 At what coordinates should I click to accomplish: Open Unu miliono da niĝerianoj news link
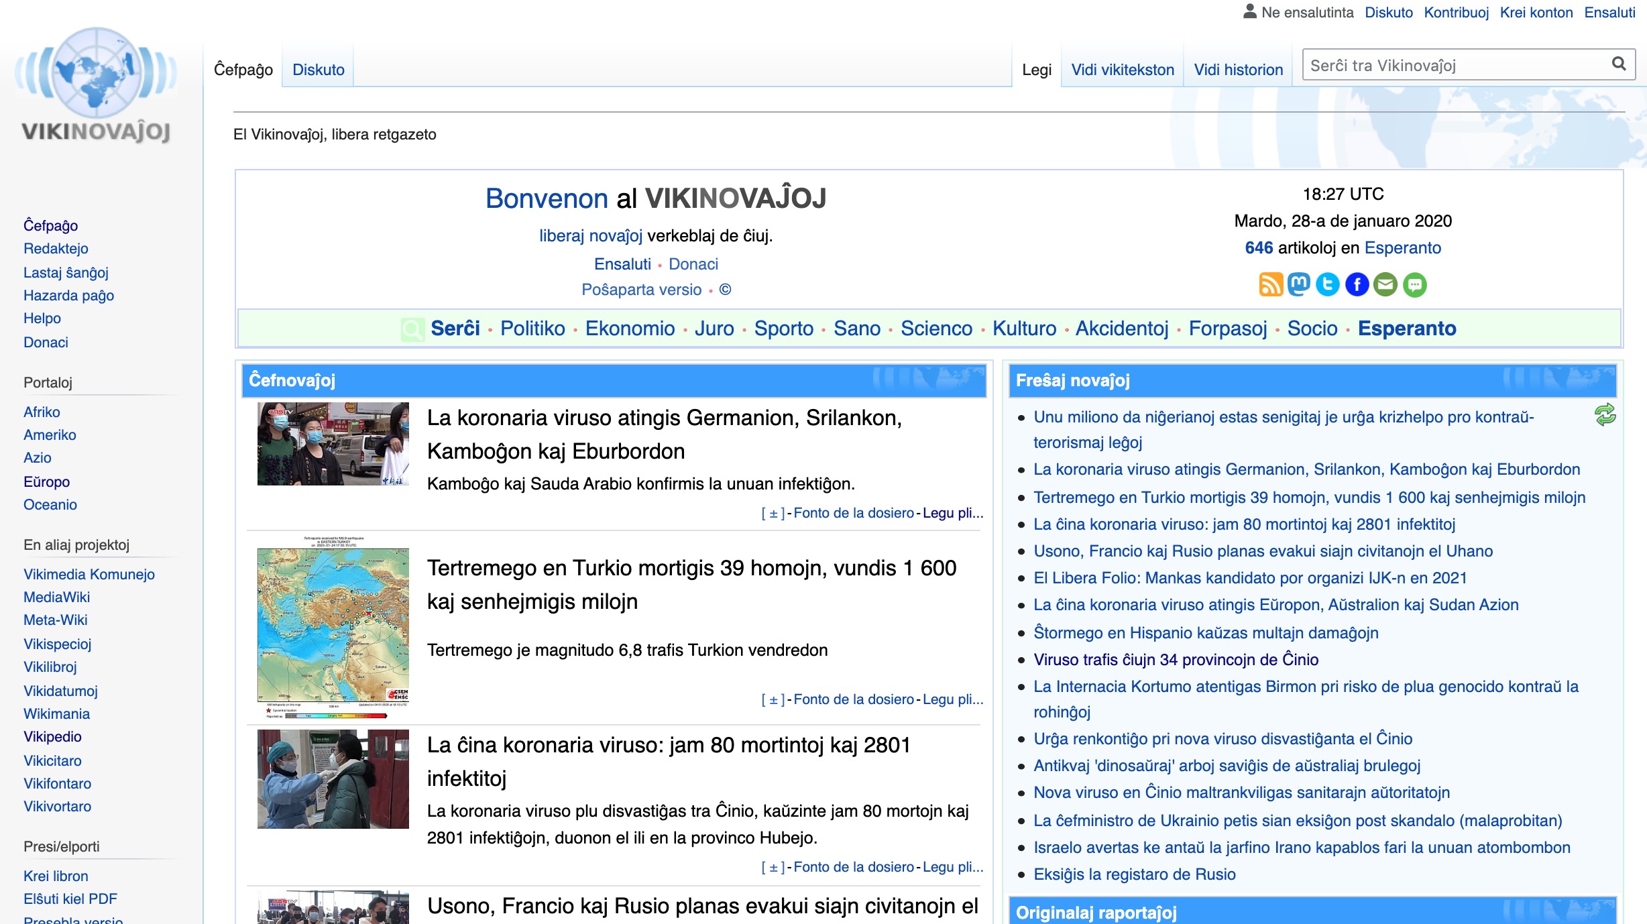point(1284,429)
